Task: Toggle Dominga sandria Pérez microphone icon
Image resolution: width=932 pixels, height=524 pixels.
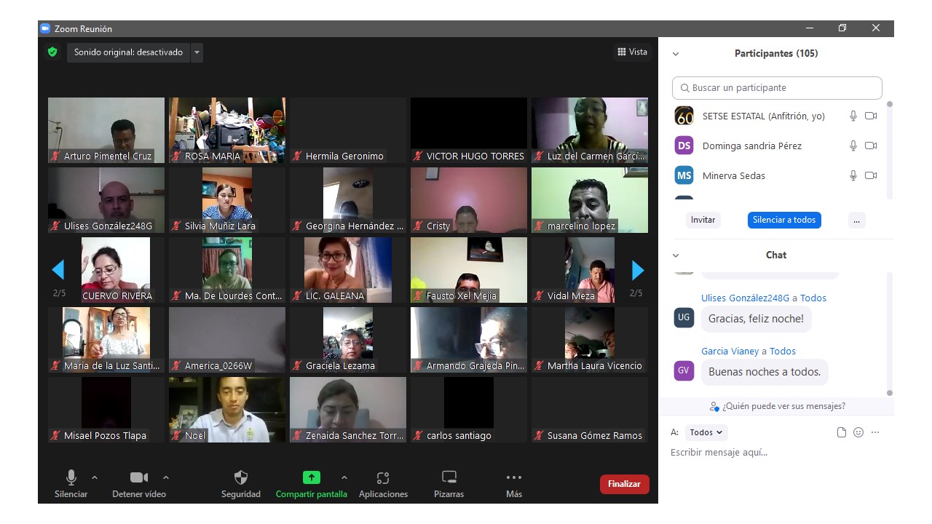Action: click(853, 146)
